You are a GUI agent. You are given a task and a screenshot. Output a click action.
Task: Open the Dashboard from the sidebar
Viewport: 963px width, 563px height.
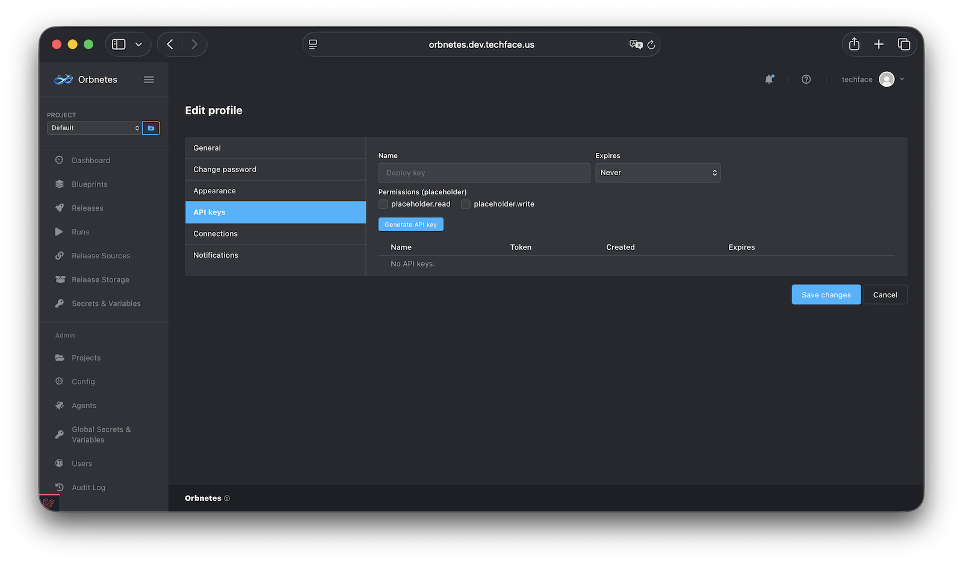(x=90, y=160)
